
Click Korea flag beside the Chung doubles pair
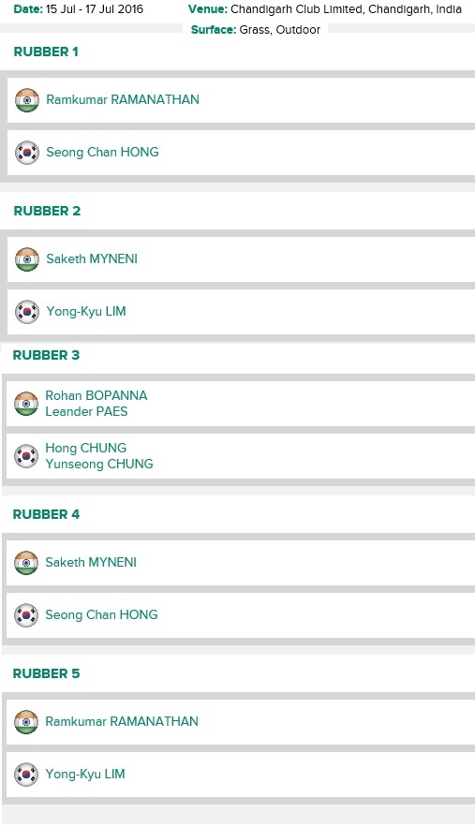[x=26, y=456]
